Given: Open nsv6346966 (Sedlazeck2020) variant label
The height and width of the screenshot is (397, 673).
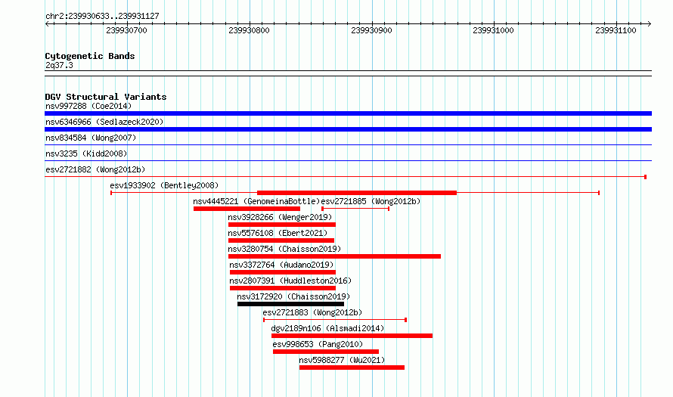Looking at the screenshot, I should (104, 122).
